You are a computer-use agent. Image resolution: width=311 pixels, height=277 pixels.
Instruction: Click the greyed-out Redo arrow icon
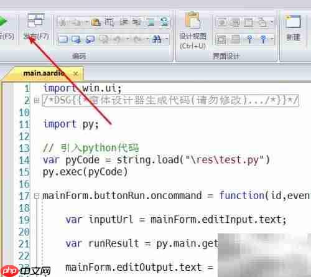[138, 39]
